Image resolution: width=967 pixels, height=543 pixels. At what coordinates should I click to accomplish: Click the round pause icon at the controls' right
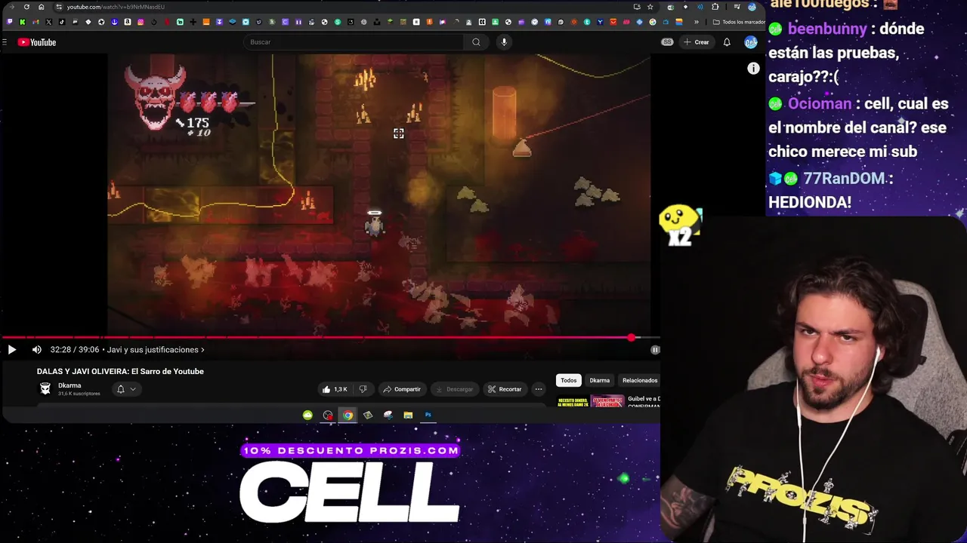click(x=655, y=349)
